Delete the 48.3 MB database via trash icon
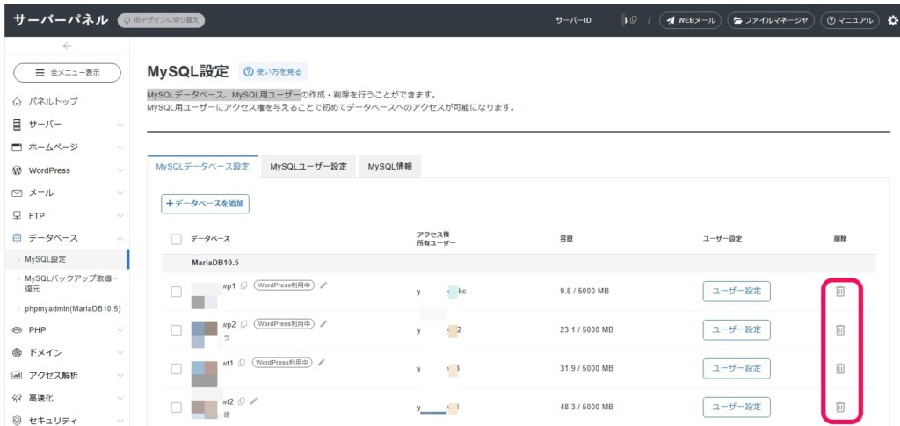 (839, 407)
